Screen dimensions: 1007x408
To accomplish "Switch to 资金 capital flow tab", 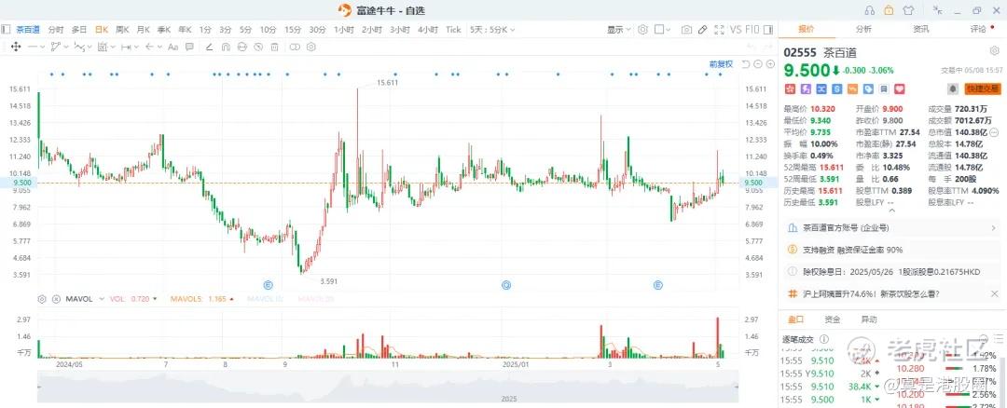I will (x=833, y=319).
